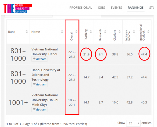
Task: Sort by Research score arrows
Action: click(105, 32)
